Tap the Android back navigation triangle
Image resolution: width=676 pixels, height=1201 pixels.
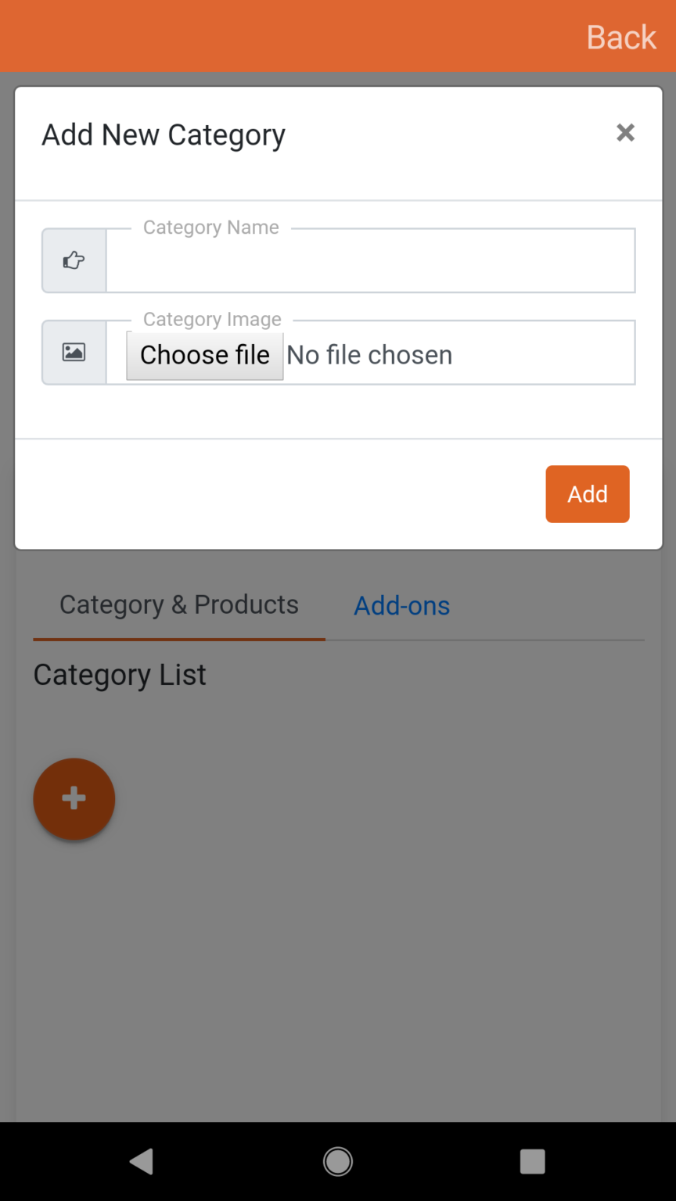(x=142, y=1162)
